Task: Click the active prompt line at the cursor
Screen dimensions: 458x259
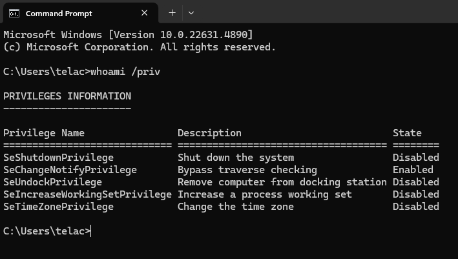Action: tap(47, 231)
